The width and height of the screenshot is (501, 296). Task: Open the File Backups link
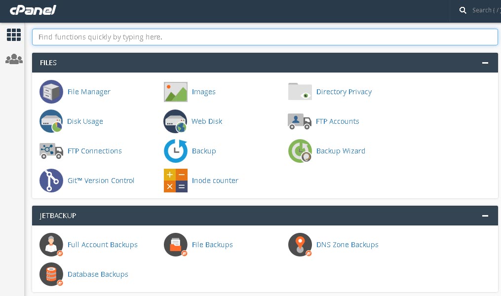point(212,245)
